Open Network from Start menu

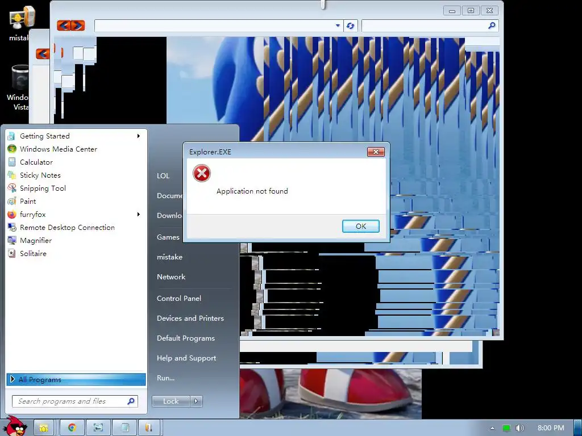pyautogui.click(x=171, y=277)
